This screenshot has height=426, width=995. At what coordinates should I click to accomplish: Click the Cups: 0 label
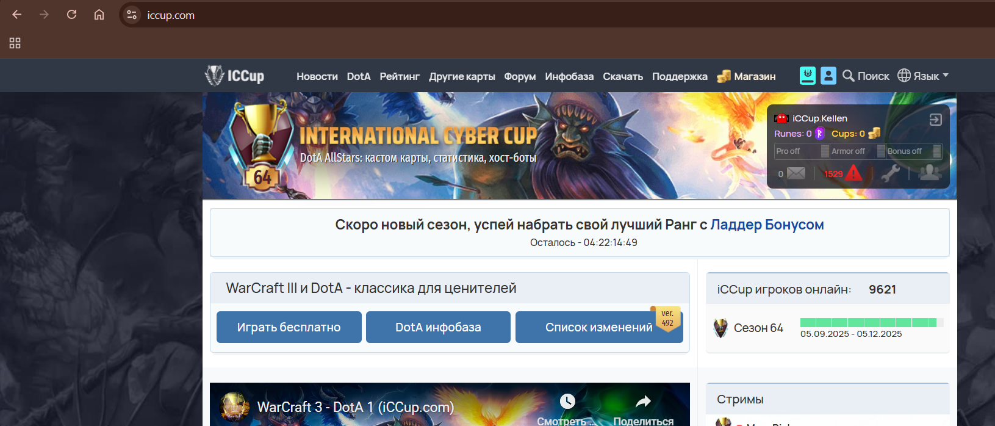coord(848,134)
